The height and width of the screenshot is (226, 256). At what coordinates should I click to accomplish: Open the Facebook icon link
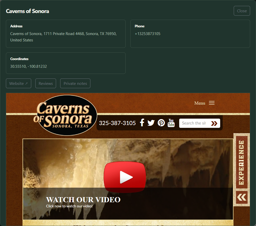tap(142, 123)
